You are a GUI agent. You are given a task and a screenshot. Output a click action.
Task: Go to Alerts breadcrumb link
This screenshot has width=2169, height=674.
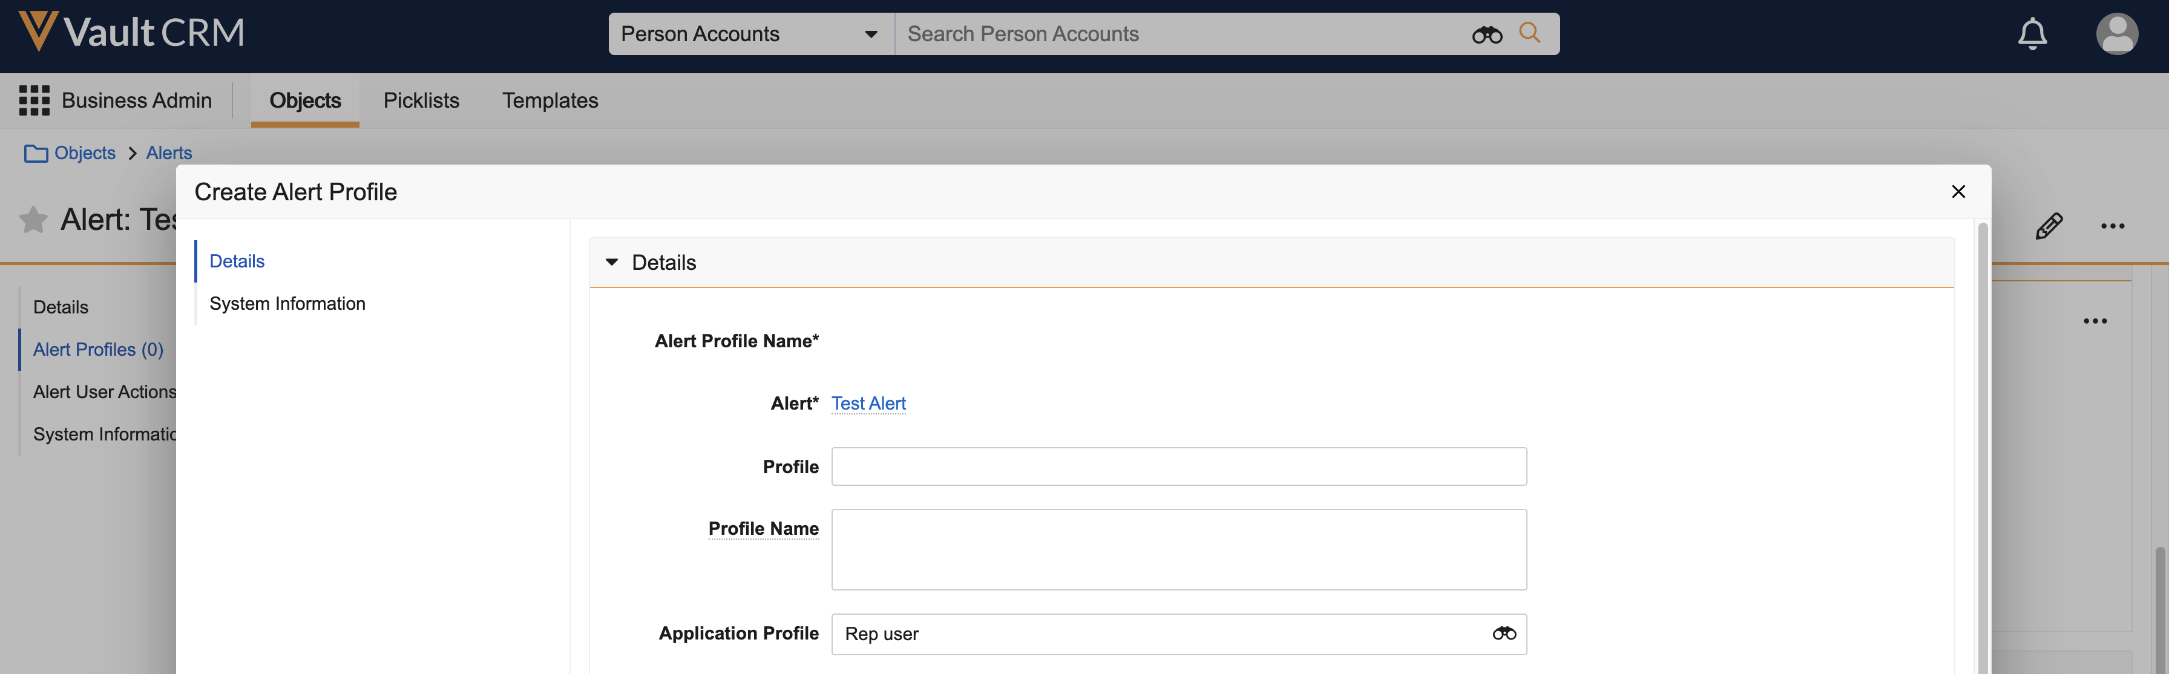click(x=168, y=153)
